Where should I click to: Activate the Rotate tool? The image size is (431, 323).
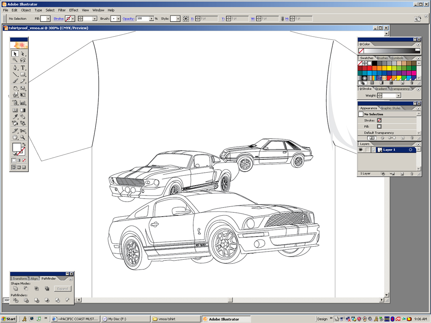[x=15, y=88]
